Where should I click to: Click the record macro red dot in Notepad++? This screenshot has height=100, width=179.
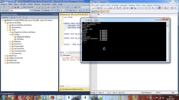click(x=172, y=8)
